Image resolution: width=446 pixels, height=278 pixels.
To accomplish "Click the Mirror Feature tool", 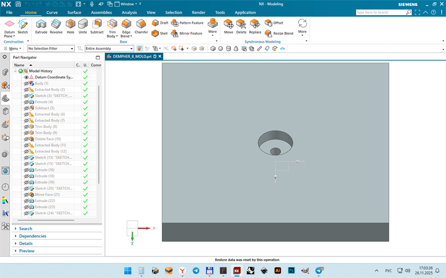I will 187,33.
